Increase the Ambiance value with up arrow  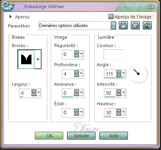[x=77, y=91]
